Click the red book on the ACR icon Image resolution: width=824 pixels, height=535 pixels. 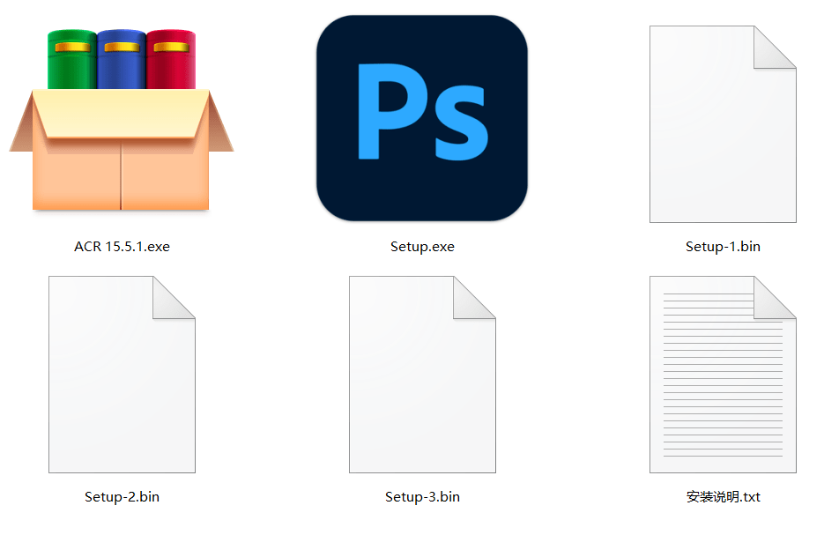tap(170, 57)
